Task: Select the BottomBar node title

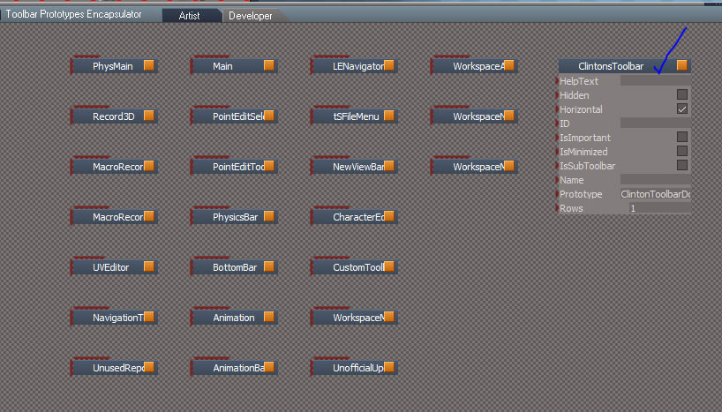Action: click(235, 267)
